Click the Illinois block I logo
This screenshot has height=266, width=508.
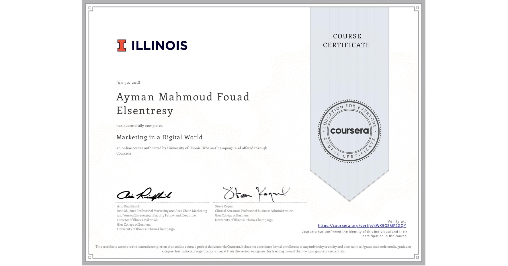(122, 46)
